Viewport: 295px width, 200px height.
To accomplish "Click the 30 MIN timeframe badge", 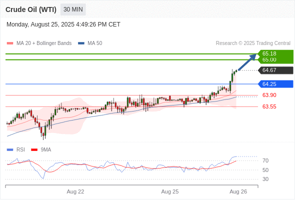I will click(x=73, y=9).
